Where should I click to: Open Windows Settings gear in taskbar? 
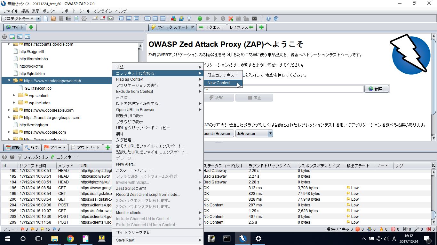258,238
